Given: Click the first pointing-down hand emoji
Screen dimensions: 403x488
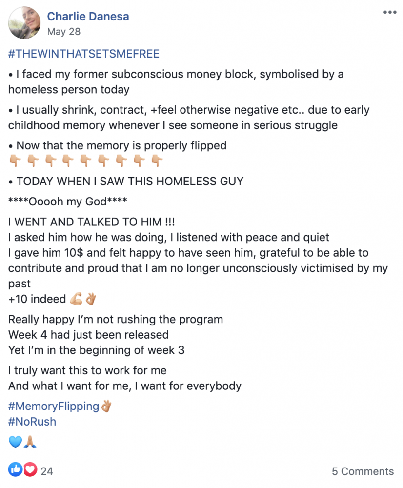Looking at the screenshot, I should pos(15,161).
